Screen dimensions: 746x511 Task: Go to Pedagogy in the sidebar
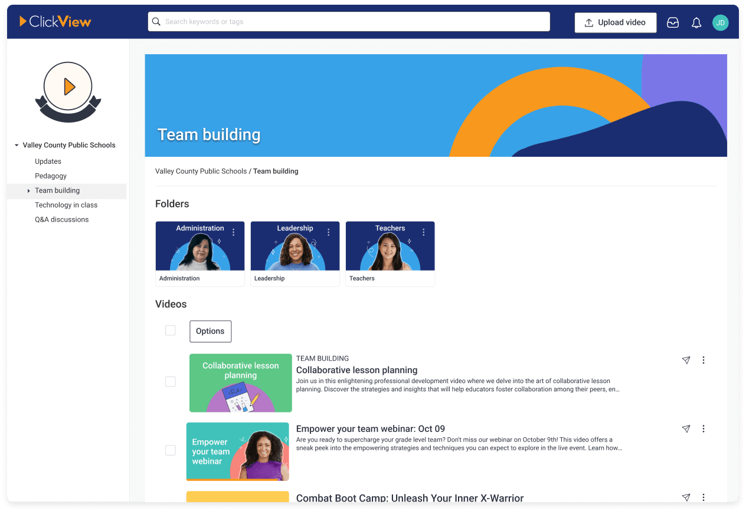click(51, 176)
